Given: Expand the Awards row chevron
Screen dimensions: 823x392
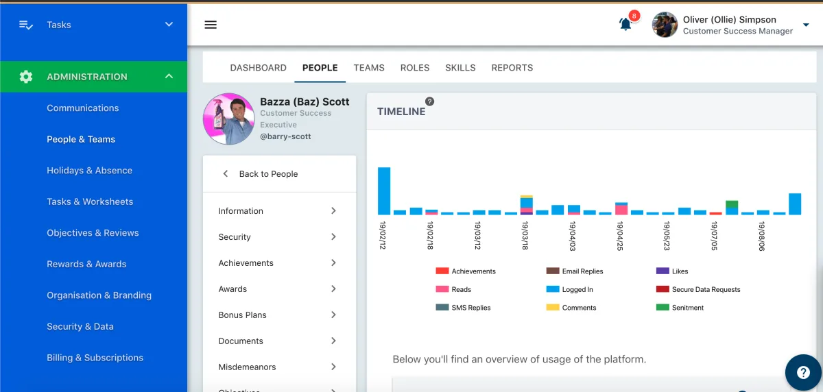Looking at the screenshot, I should coord(334,289).
